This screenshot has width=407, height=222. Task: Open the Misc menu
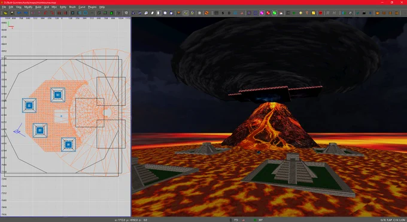[54, 7]
